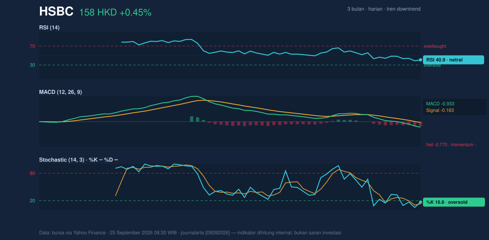Click the %K 16.8 oversold badge

coord(454,202)
